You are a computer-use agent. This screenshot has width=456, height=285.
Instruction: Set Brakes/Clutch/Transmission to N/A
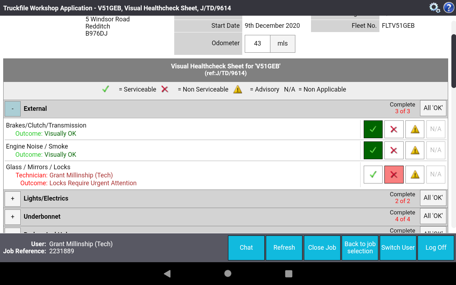coord(436,129)
